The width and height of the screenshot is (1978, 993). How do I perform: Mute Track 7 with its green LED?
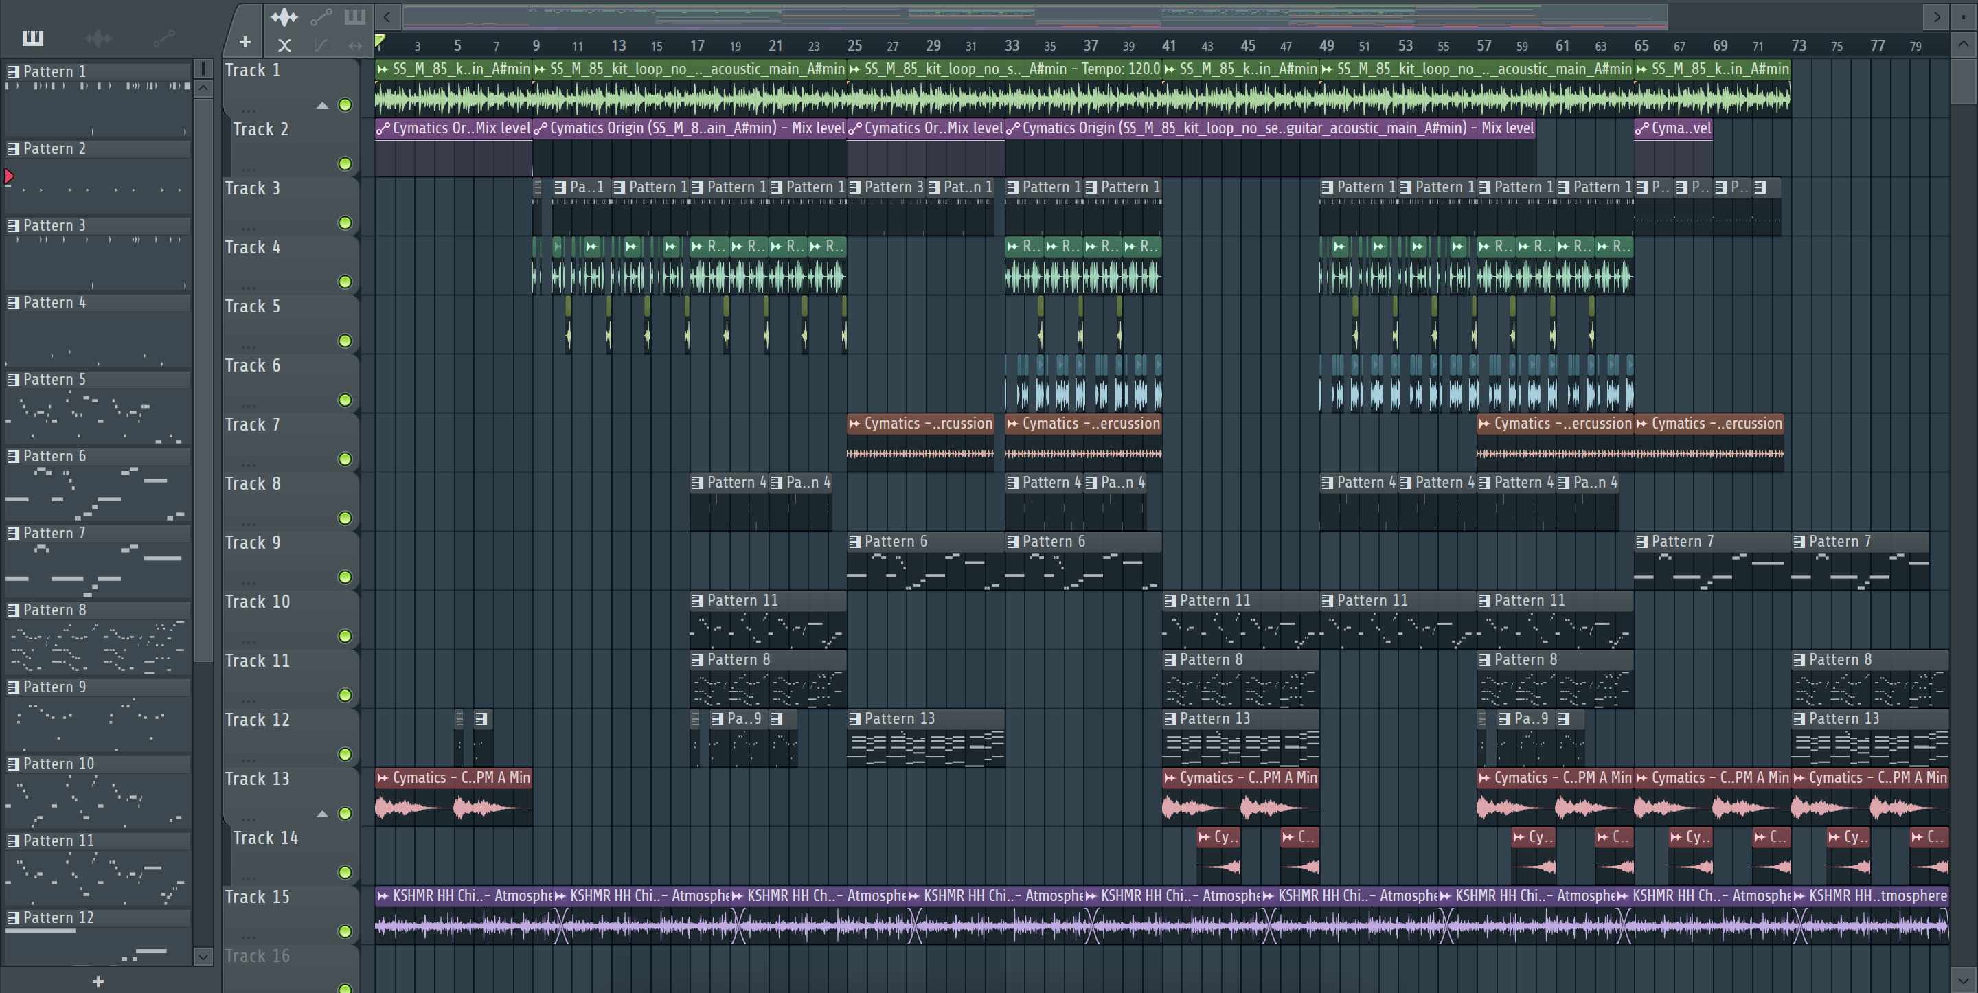pos(345,459)
